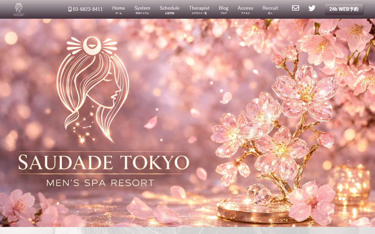Open the System 料金システム page
The width and height of the screenshot is (375, 234).
point(142,9)
